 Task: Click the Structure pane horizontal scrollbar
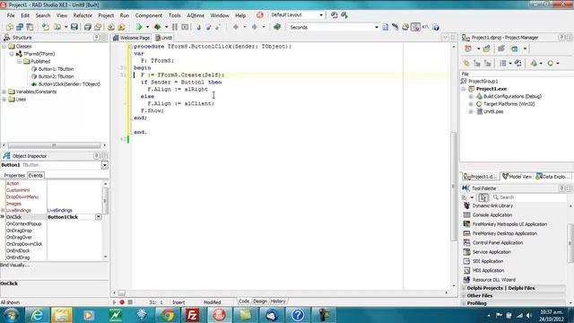[x=54, y=145]
